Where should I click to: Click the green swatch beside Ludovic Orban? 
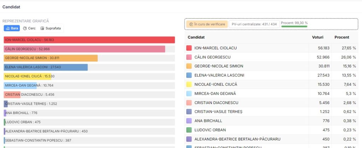(189, 130)
